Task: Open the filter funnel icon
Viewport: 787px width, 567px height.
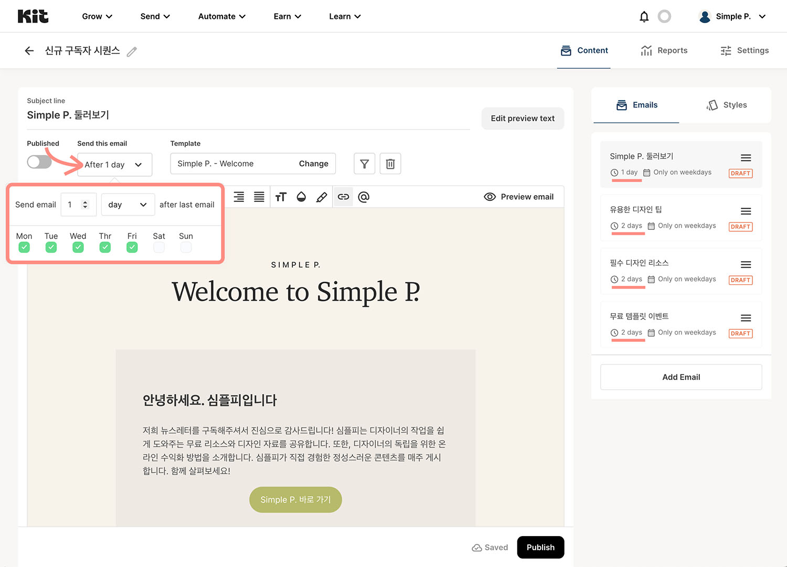Action: click(364, 164)
